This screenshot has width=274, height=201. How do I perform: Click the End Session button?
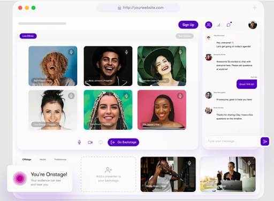[185, 36]
